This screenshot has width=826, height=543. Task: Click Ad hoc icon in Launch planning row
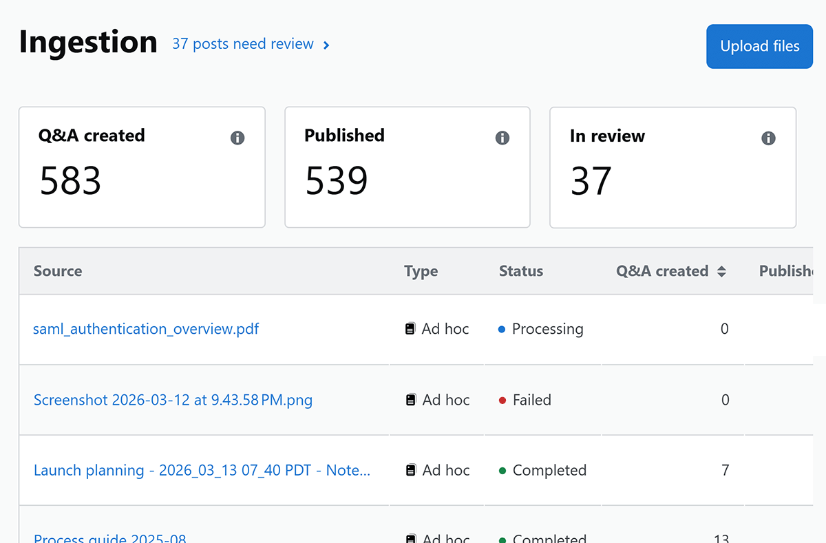pyautogui.click(x=410, y=471)
